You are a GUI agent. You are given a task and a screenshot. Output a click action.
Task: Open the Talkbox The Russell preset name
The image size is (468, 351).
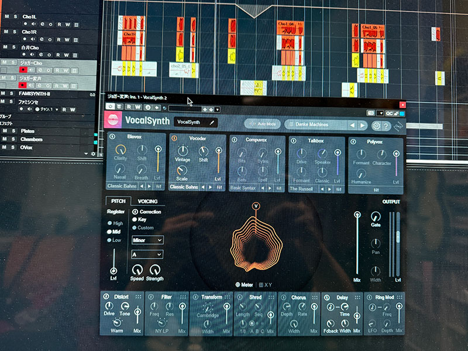(x=301, y=189)
